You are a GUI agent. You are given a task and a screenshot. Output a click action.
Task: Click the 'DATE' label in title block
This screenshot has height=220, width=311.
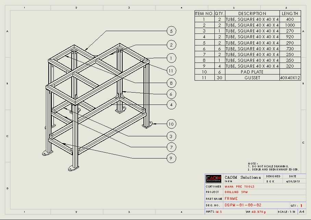tap(293, 176)
